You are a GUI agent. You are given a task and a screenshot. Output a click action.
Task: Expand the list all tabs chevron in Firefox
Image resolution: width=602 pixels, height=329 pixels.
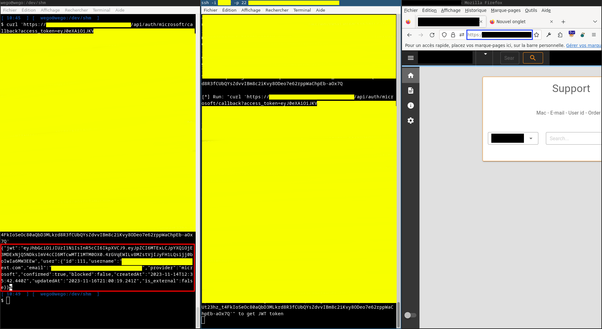pyautogui.click(x=595, y=22)
